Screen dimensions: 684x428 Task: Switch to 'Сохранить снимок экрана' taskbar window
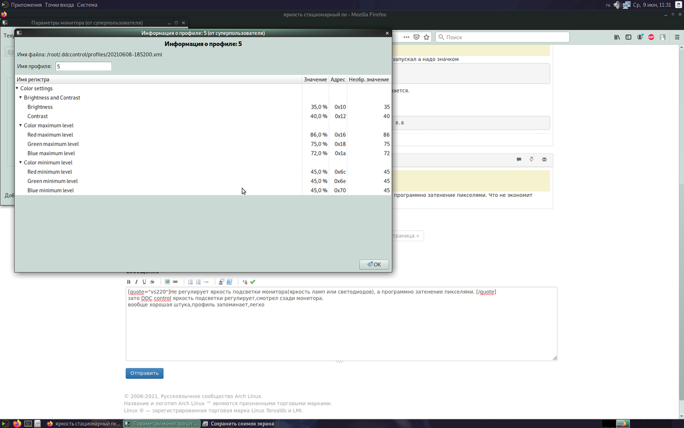coord(239,424)
